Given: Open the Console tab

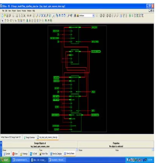Looking at the screenshot, I should (7, 154).
